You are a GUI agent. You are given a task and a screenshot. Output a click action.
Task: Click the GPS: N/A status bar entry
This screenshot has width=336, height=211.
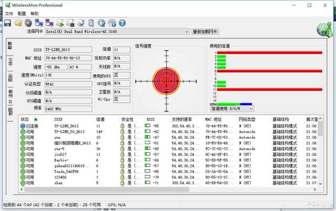point(117,205)
